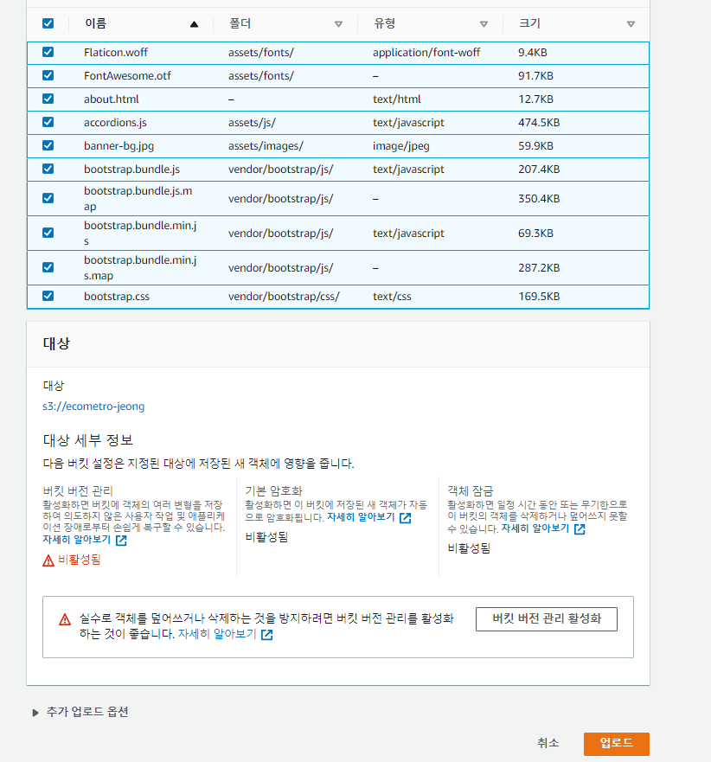Open 자세히 알아보기 link under 기본 암호화
Screen dimensions: 711x762
click(361, 517)
